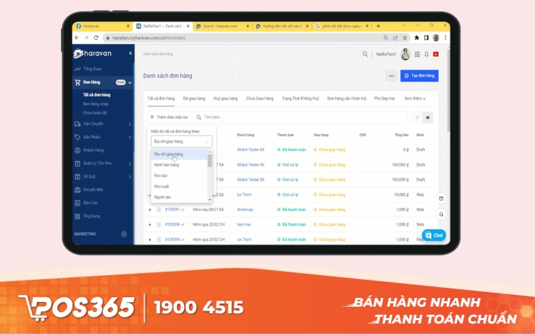Image resolution: width=535 pixels, height=334 pixels.
Task: Click the search magnifier in the Haravan header
Action: click(x=365, y=54)
